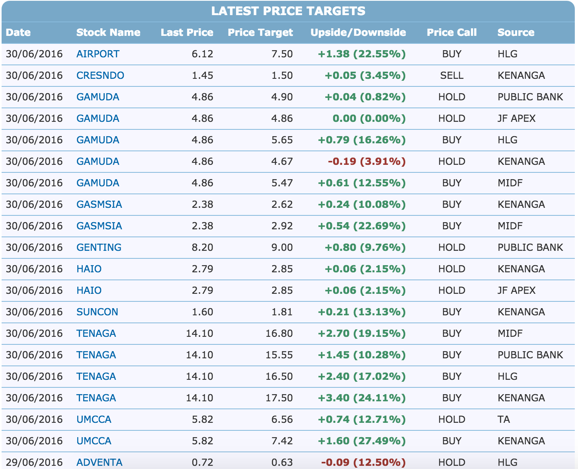
Task: Select the 6.12 last price cell
Action: click(x=202, y=54)
